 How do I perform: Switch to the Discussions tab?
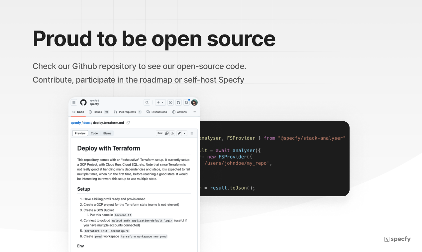point(157,112)
